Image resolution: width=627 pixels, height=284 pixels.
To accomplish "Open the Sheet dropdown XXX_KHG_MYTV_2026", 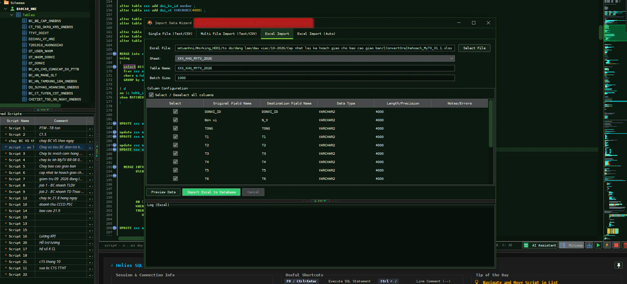I will tap(315, 58).
